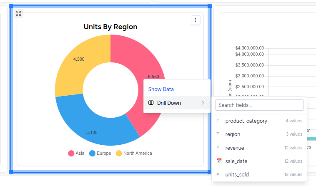The height and width of the screenshot is (186, 316).
Task: Click the expand chart fullscreen icon
Action: click(x=18, y=13)
